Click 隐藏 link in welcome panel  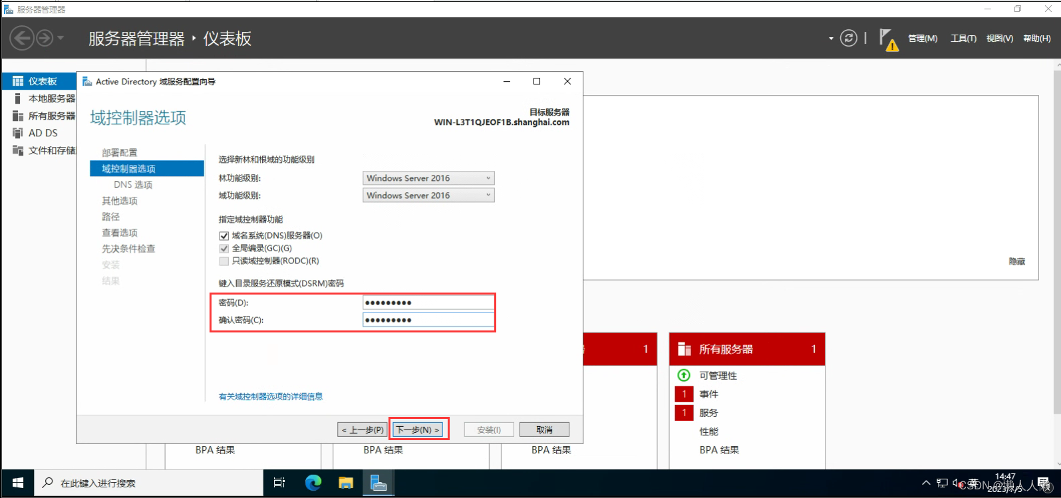(x=1016, y=262)
